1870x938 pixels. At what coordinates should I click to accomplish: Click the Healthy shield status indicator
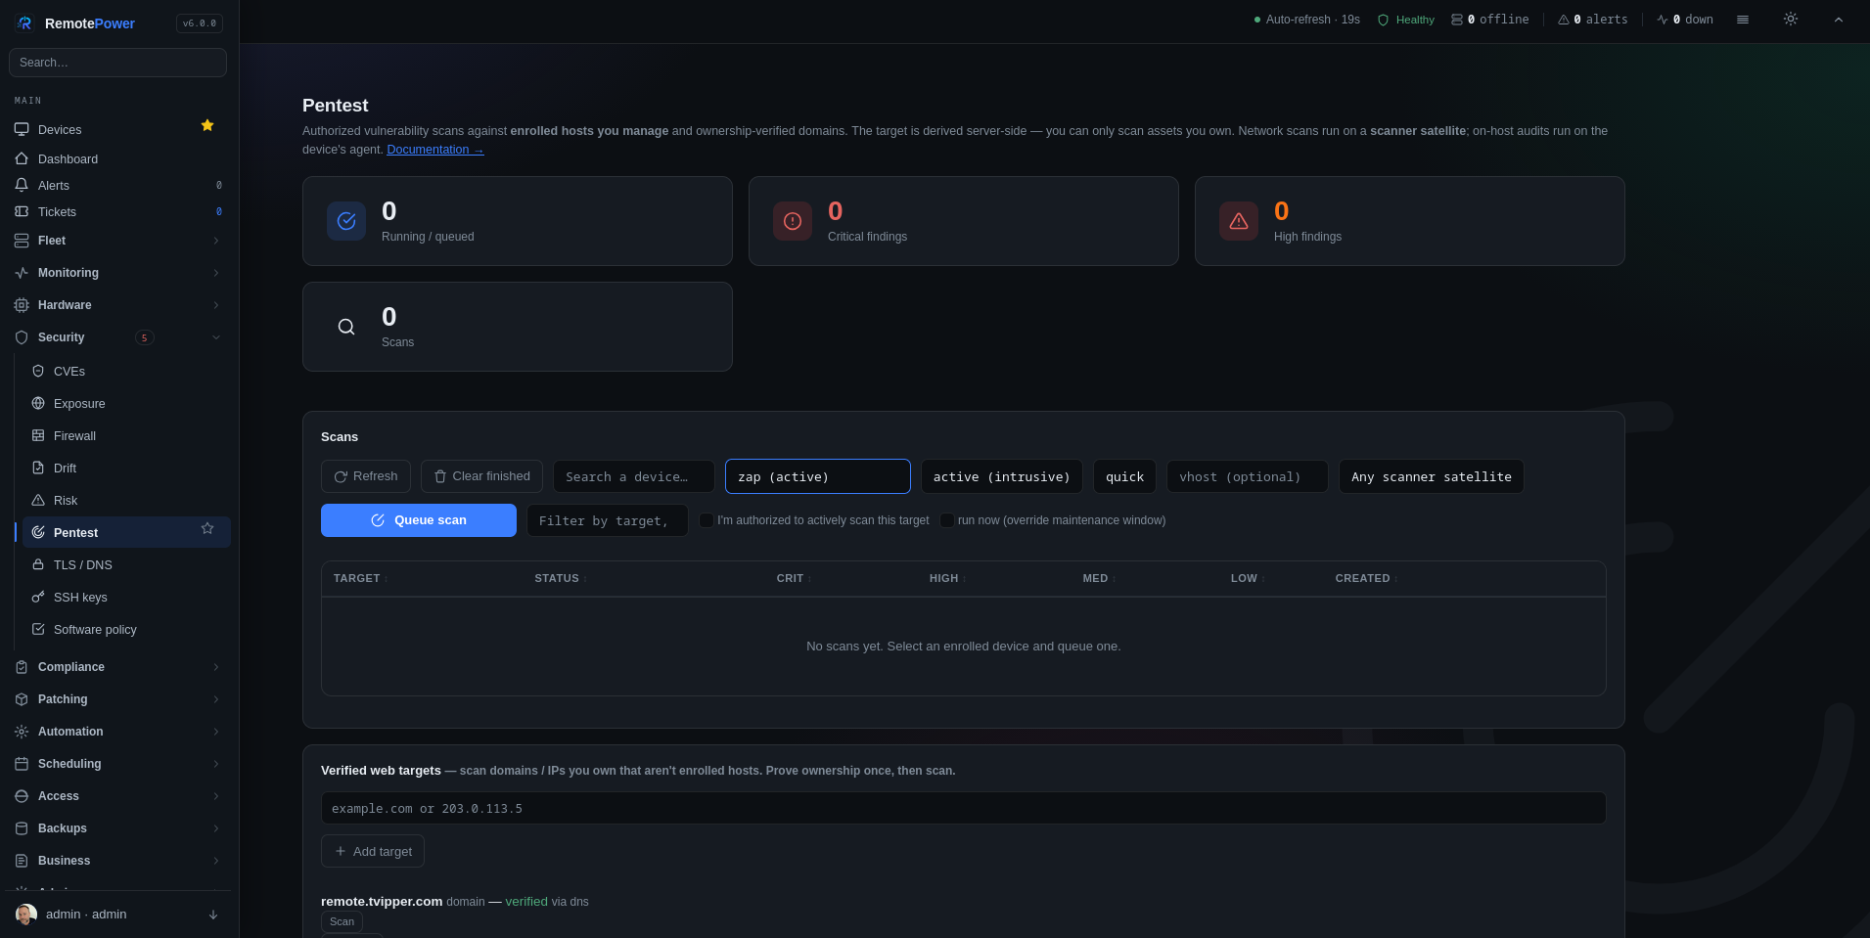coord(1406,20)
